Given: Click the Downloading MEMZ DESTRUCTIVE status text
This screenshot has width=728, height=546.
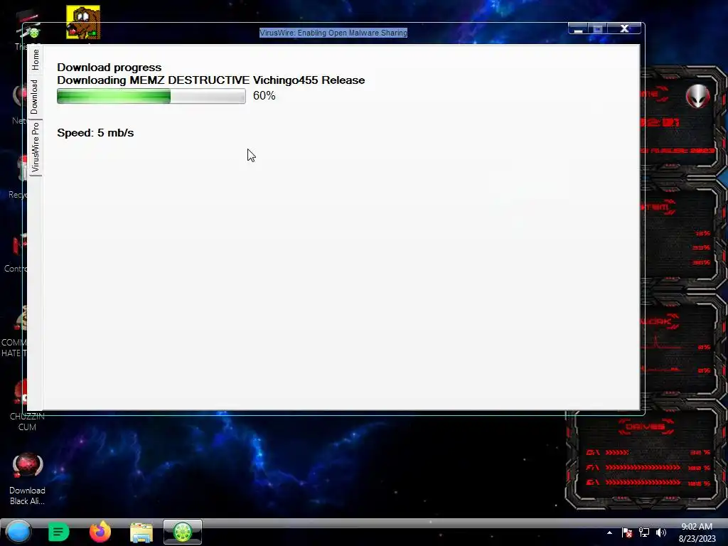Looking at the screenshot, I should coord(210,80).
